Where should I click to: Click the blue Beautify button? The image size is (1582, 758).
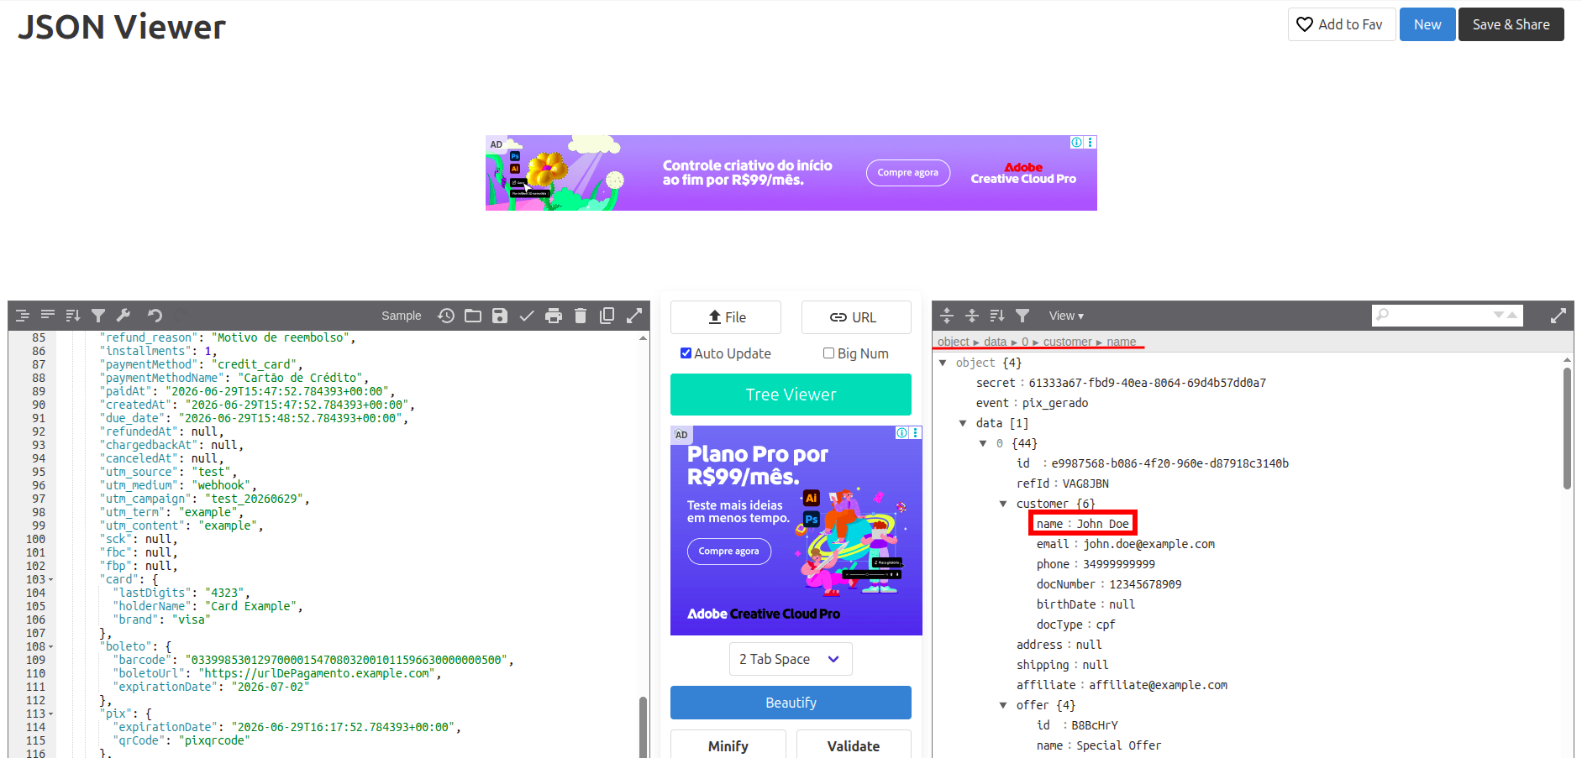pos(791,703)
